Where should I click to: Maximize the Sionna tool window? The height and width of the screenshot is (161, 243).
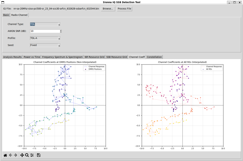pos(234,2)
